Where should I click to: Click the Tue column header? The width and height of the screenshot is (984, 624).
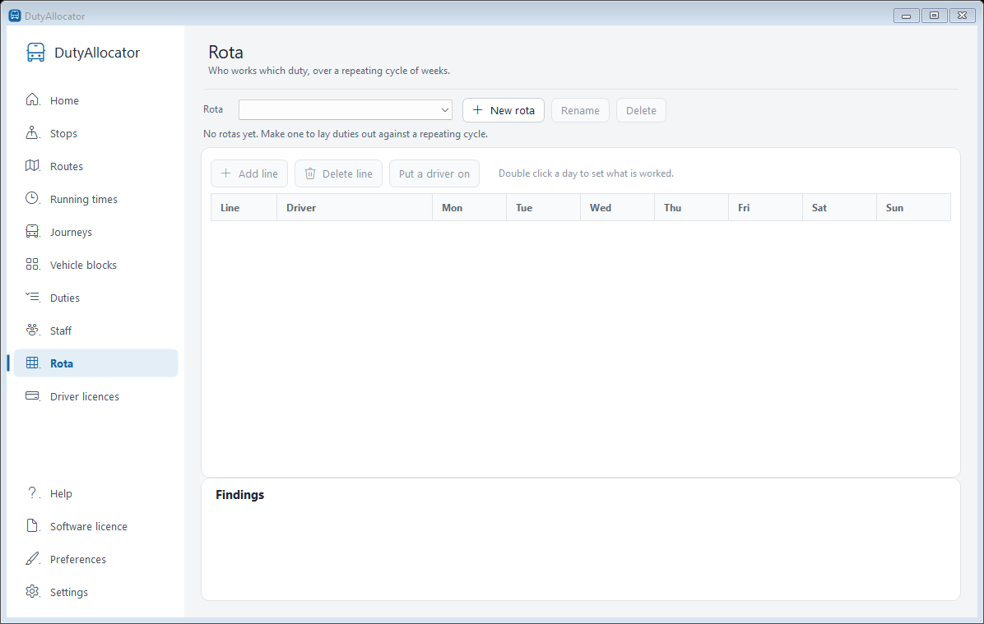(544, 207)
